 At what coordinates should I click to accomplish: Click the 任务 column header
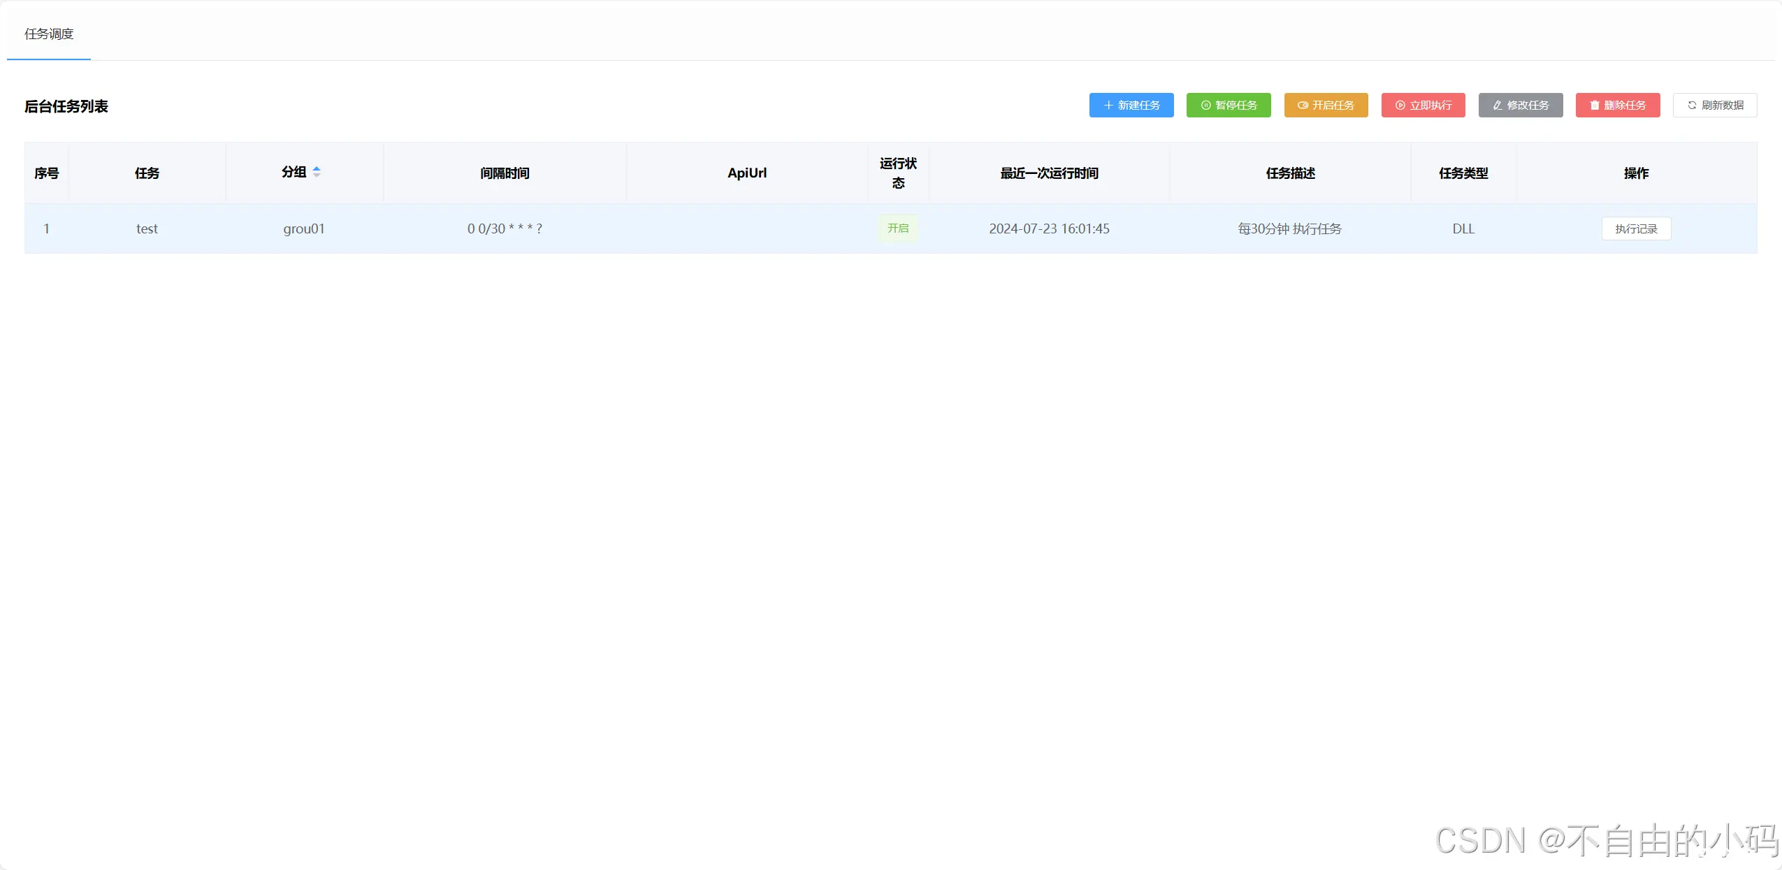point(147,173)
